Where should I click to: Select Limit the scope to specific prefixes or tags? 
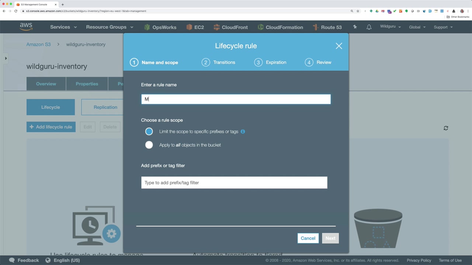pos(149,131)
